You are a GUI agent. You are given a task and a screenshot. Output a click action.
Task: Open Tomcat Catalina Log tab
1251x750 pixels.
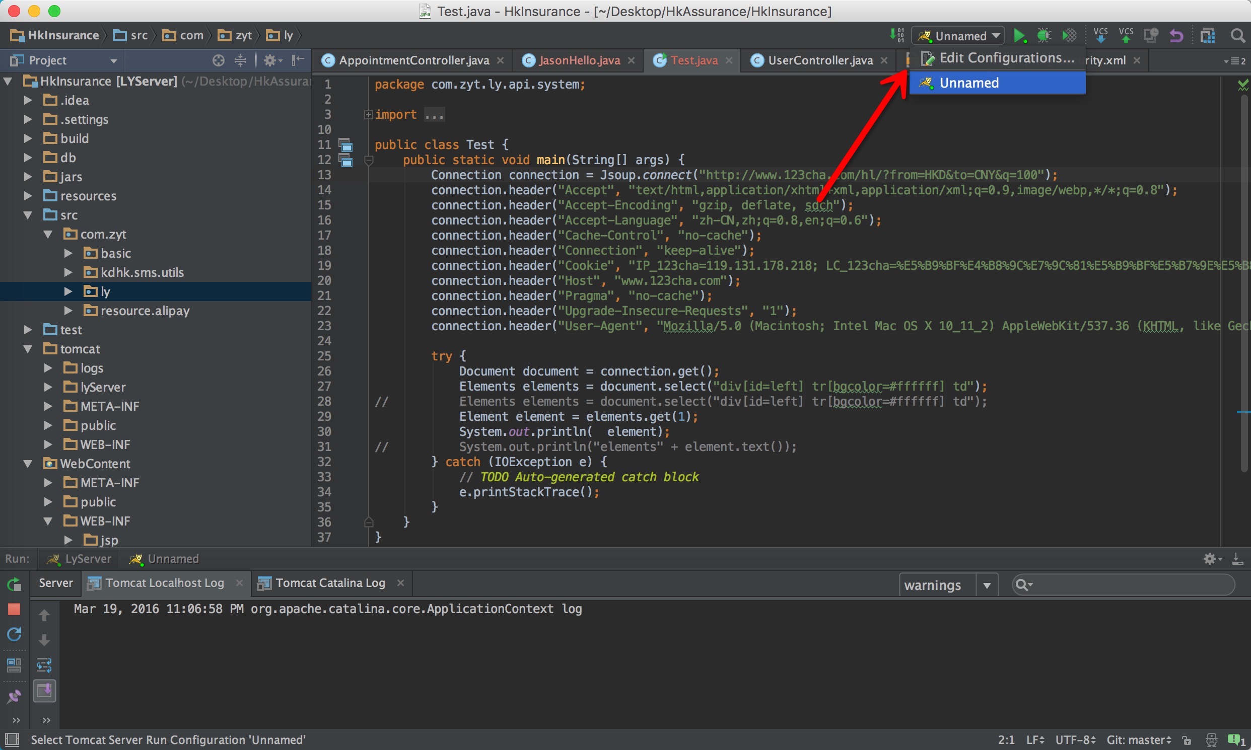(330, 583)
